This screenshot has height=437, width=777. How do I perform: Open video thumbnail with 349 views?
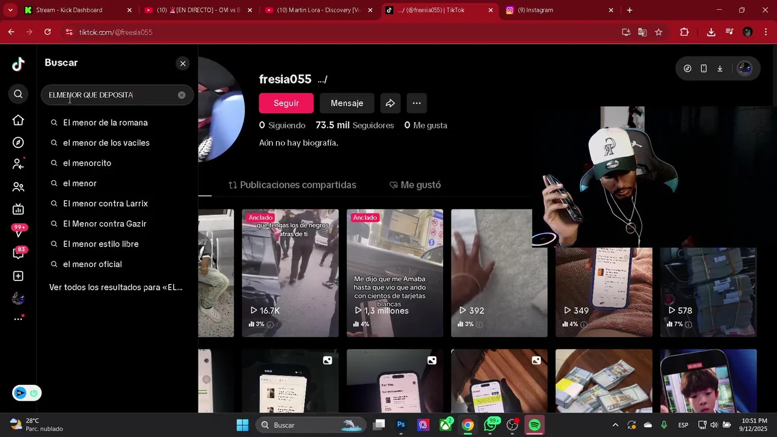604,292
